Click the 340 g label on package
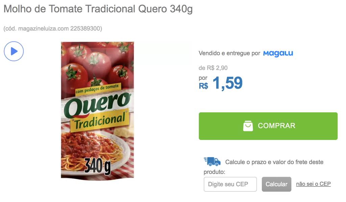The image size is (346, 202). (x=98, y=166)
